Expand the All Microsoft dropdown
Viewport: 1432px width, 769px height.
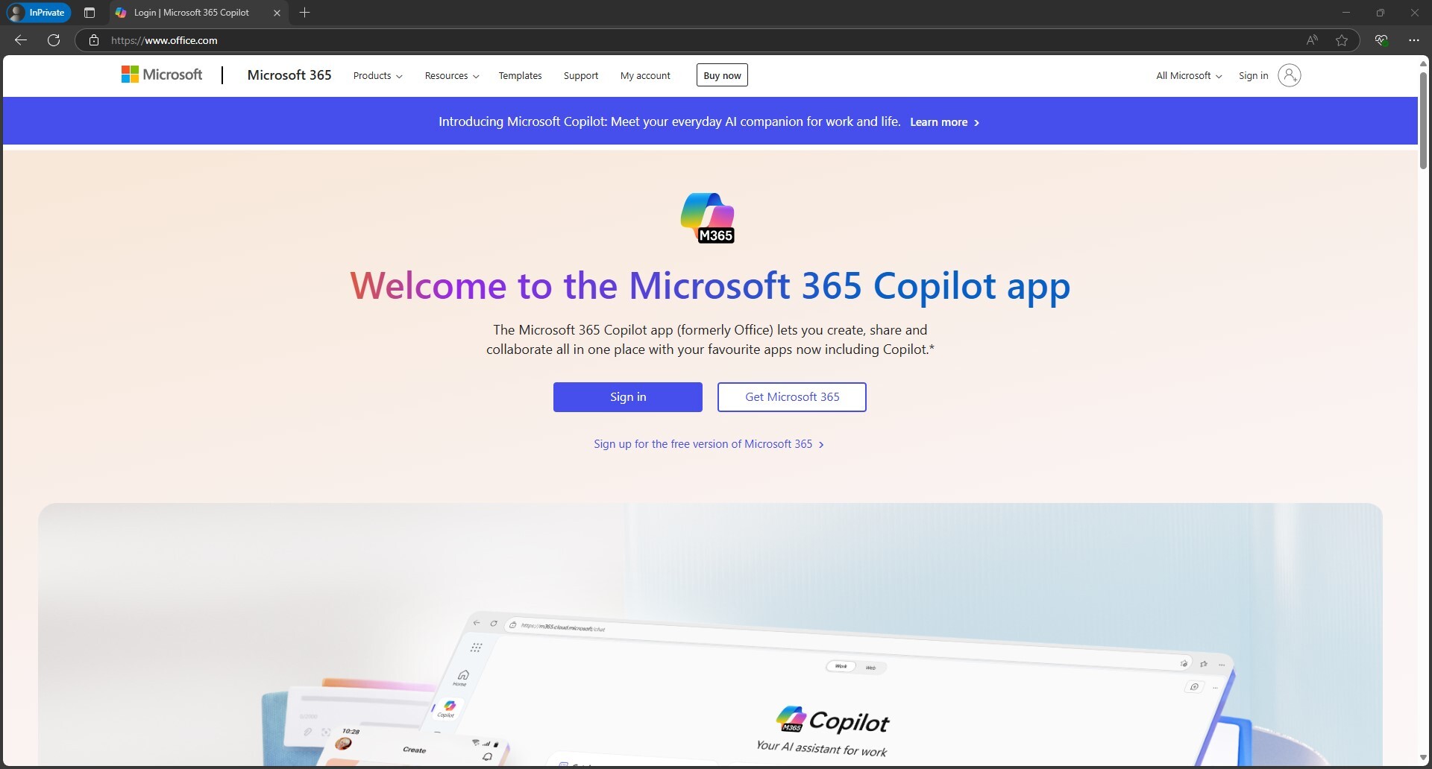pos(1187,75)
